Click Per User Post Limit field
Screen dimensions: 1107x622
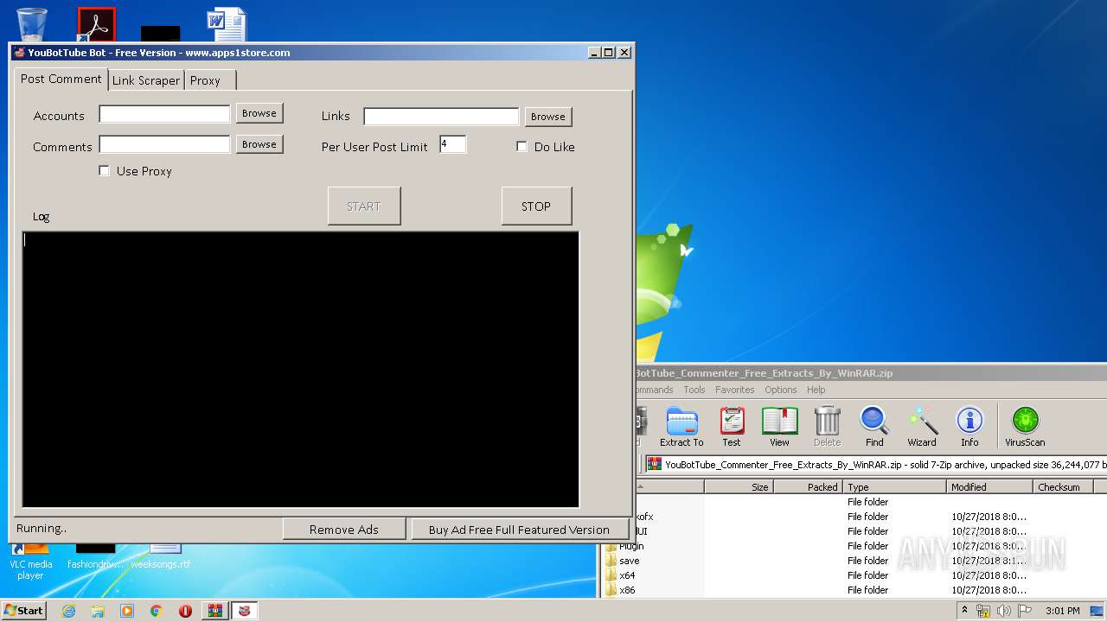453,144
